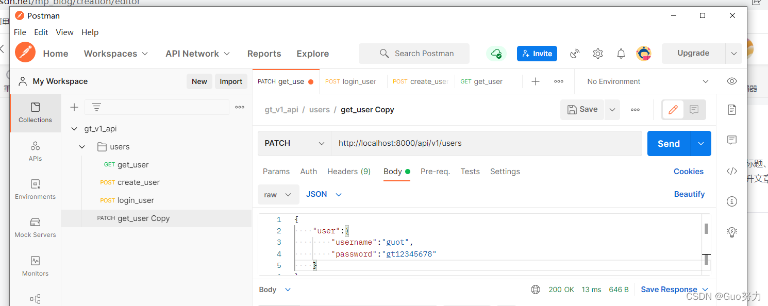The height and width of the screenshot is (306, 768).
Task: Click the Import button
Action: [231, 81]
